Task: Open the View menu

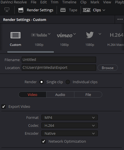Action: click(107, 2)
